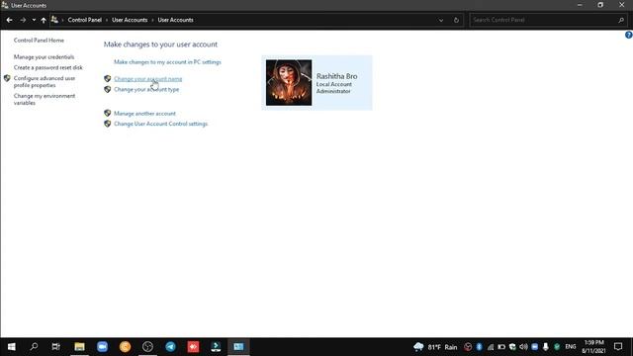Click the shield icon beside Change User Account Control
This screenshot has height=356, width=633.
pos(108,124)
